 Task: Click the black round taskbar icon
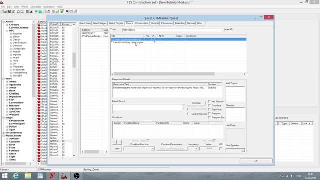point(76,176)
